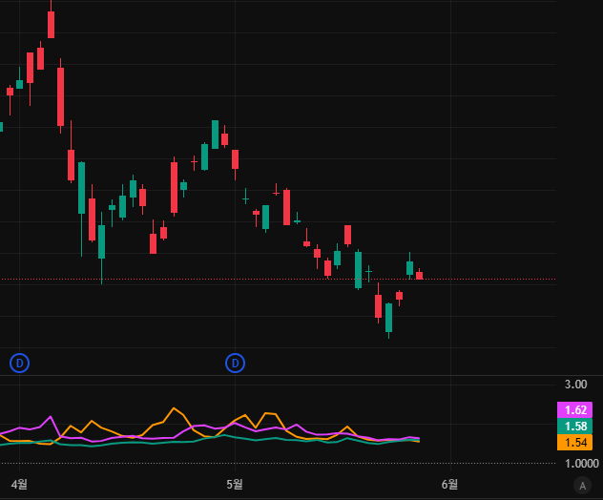Click the dividend marker near May
Image resolution: width=603 pixels, height=500 pixels.
235,363
